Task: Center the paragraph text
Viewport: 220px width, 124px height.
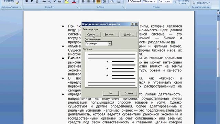Action: coord(88,1)
